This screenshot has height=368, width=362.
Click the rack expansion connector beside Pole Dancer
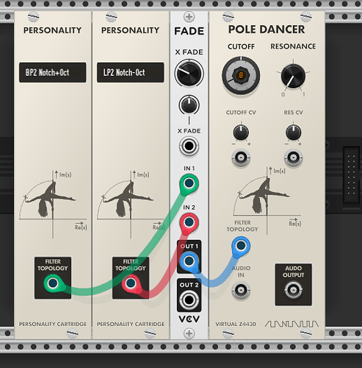click(x=352, y=175)
